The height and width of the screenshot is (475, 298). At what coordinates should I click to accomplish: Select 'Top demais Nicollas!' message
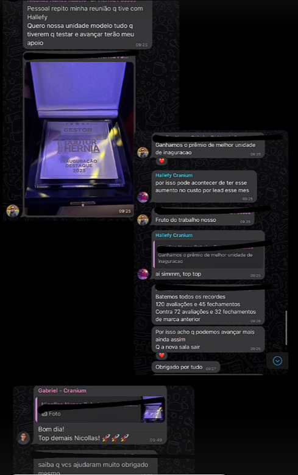(69, 438)
